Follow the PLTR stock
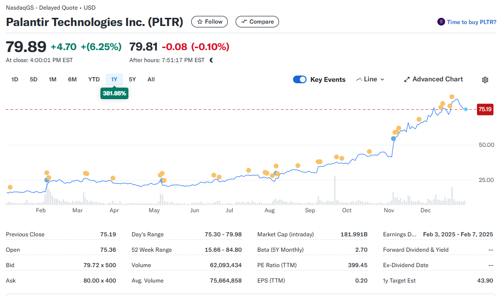 pos(210,22)
